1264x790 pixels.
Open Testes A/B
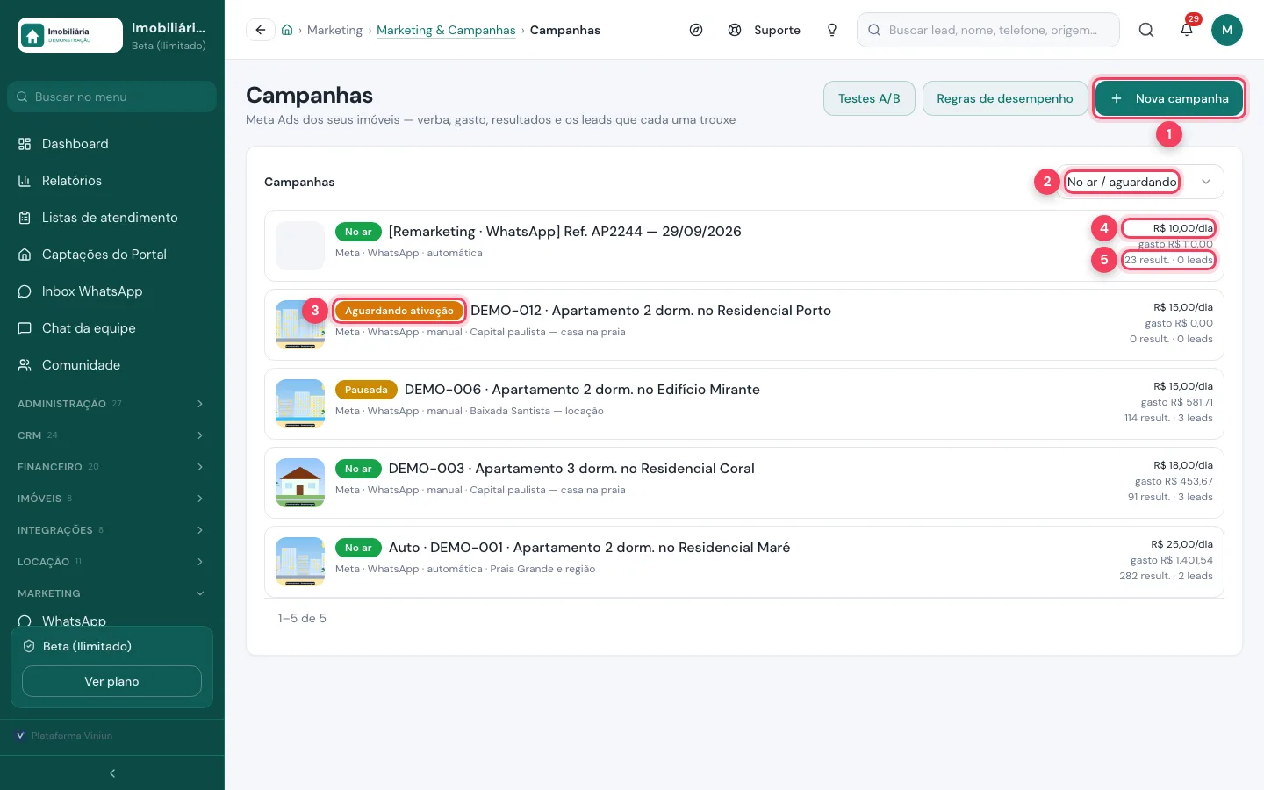click(x=869, y=98)
